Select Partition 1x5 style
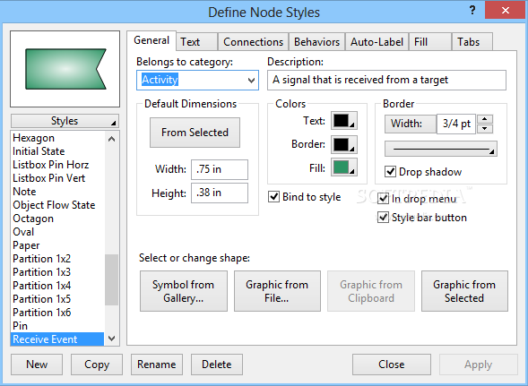The height and width of the screenshot is (386, 528). (x=57, y=299)
